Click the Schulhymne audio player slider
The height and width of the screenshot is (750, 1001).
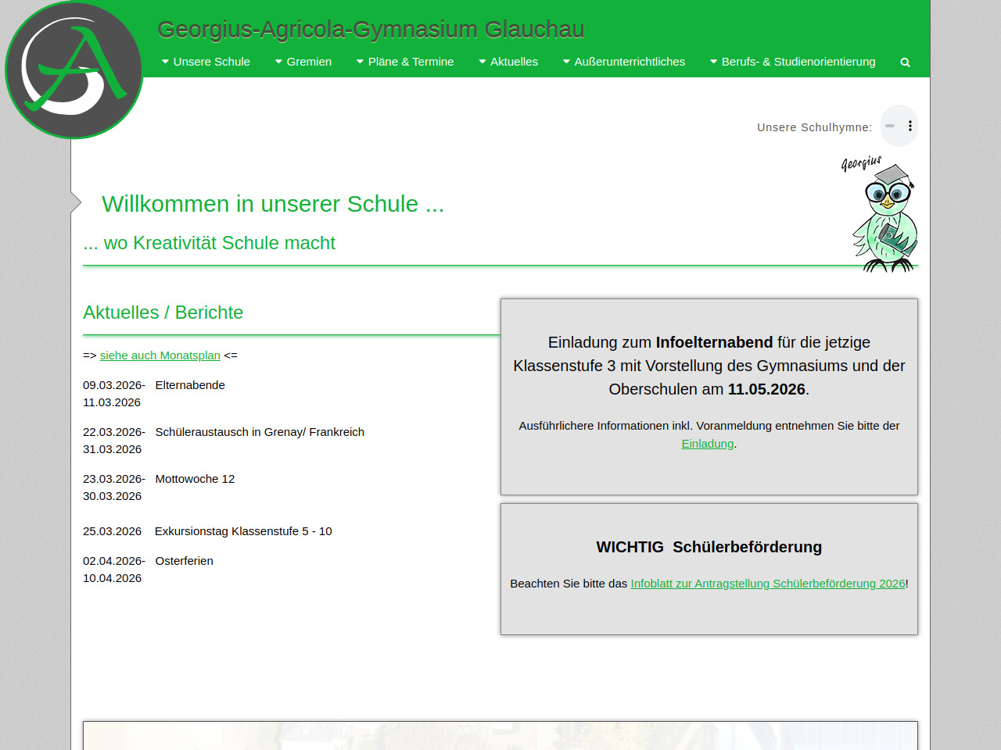[890, 126]
